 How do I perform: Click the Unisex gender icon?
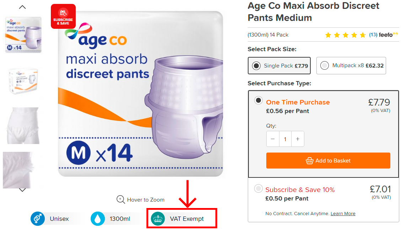38,219
